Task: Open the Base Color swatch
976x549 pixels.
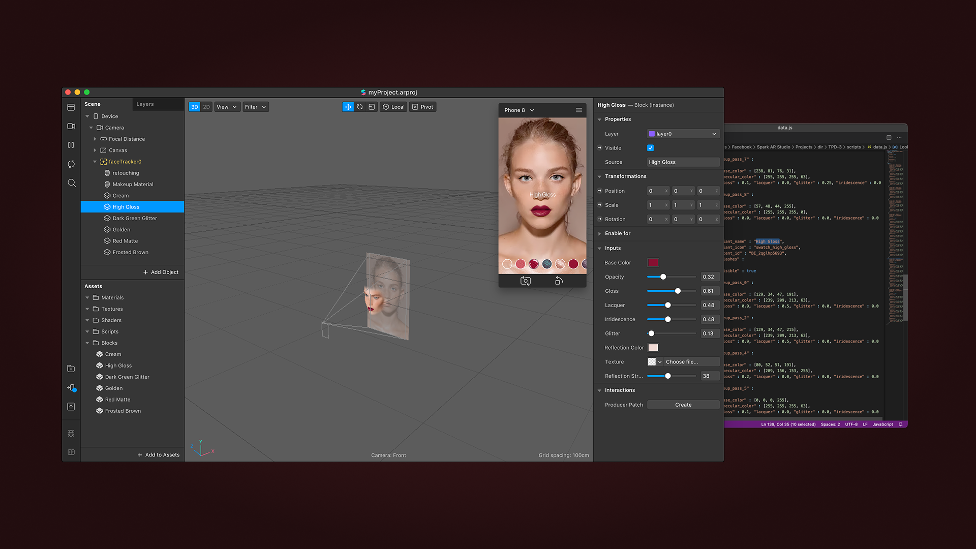Action: 653,263
